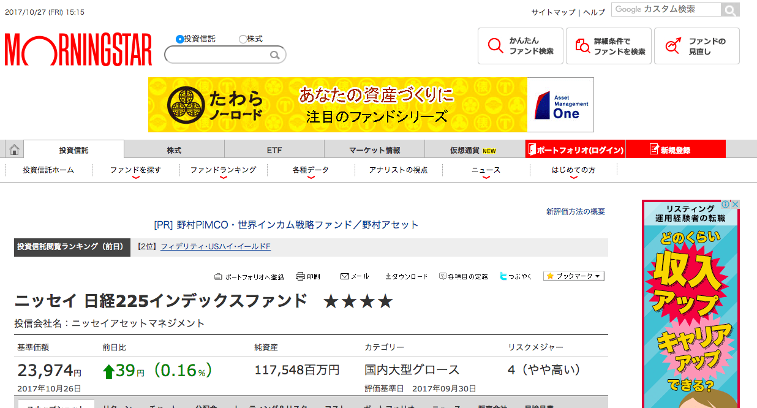Click the ダウンロード download icon
Image resolution: width=757 pixels, height=408 pixels.
click(x=388, y=276)
